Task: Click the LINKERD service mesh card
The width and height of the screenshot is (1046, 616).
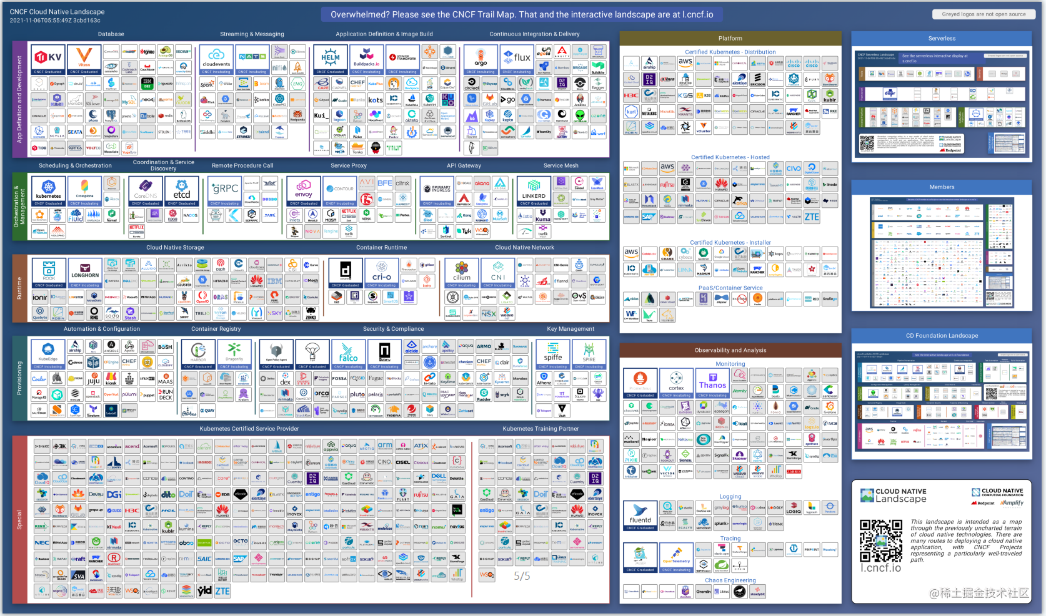Action: (534, 191)
